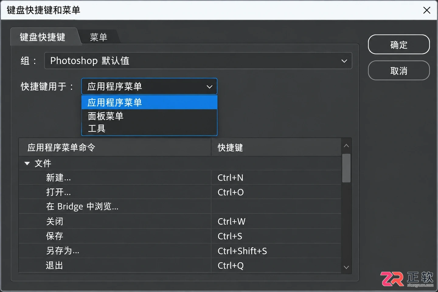Click the Ctrl+S shortcut cell

[276, 236]
